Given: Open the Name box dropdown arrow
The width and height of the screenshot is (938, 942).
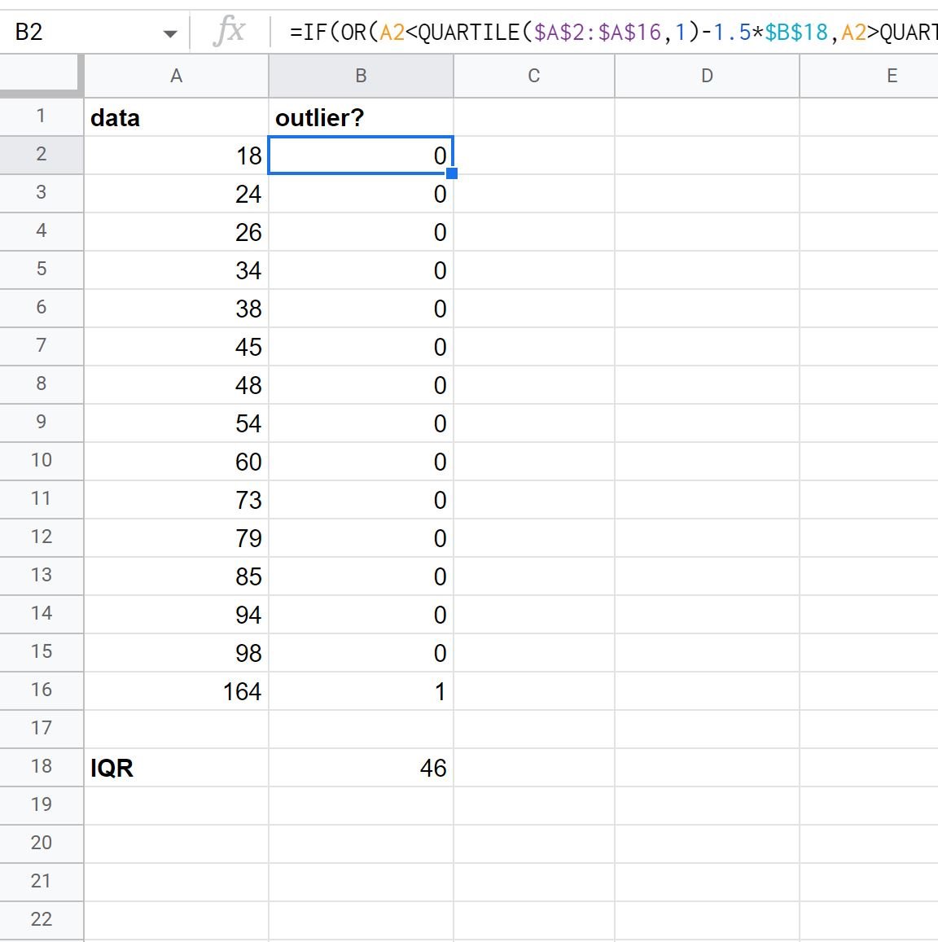Looking at the screenshot, I should [170, 33].
